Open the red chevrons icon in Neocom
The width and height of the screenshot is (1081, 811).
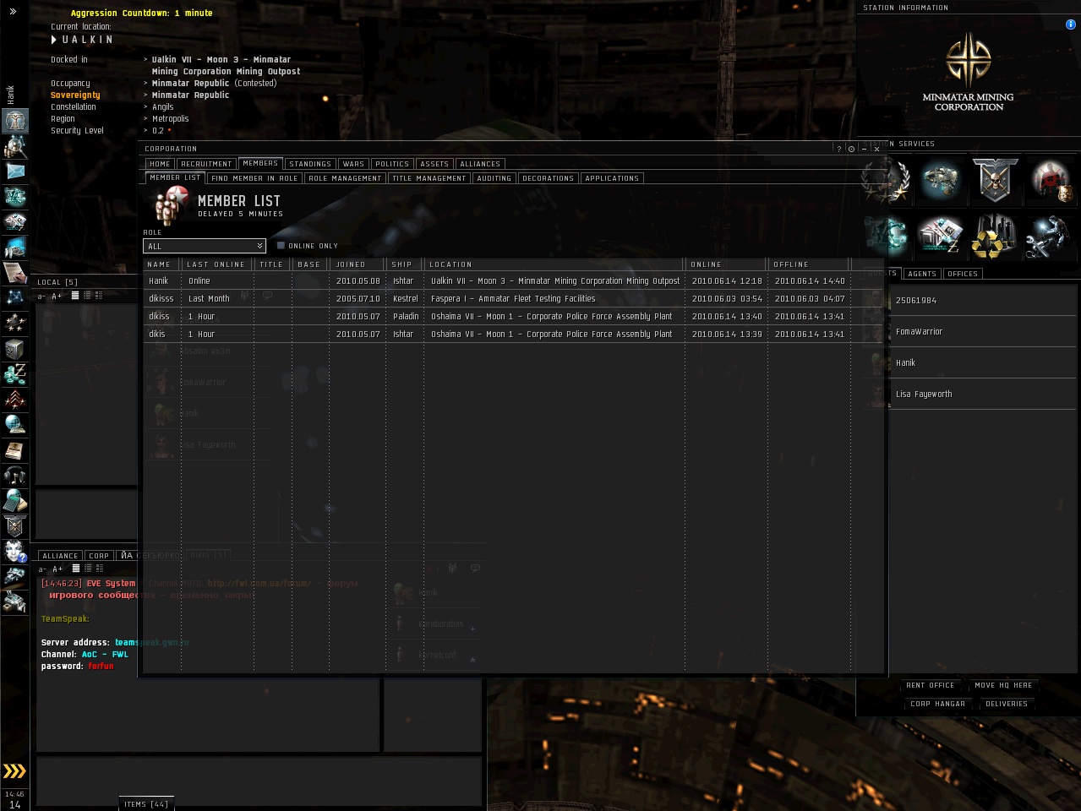[x=14, y=399]
